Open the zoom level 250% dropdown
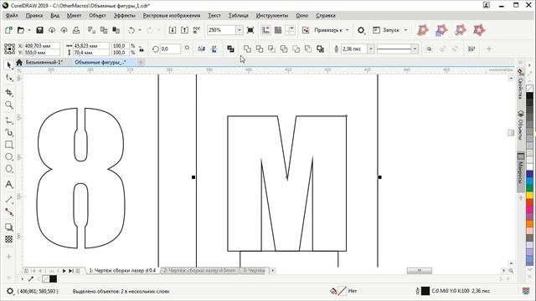536x301 pixels. (x=240, y=30)
